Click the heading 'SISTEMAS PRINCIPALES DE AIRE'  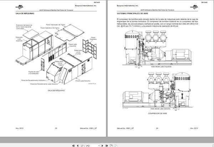tap(132, 13)
